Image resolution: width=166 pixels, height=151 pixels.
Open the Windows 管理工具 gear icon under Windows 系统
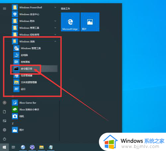[x=16, y=48]
